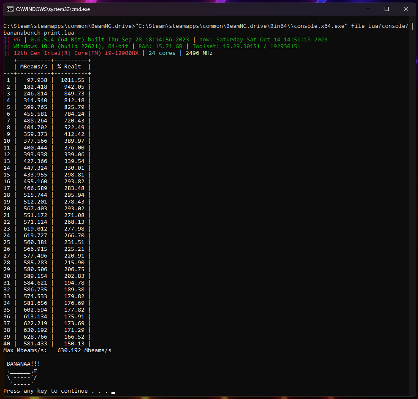Click the BANANAA!!! text
The height and width of the screenshot is (399, 418).
pos(24,364)
